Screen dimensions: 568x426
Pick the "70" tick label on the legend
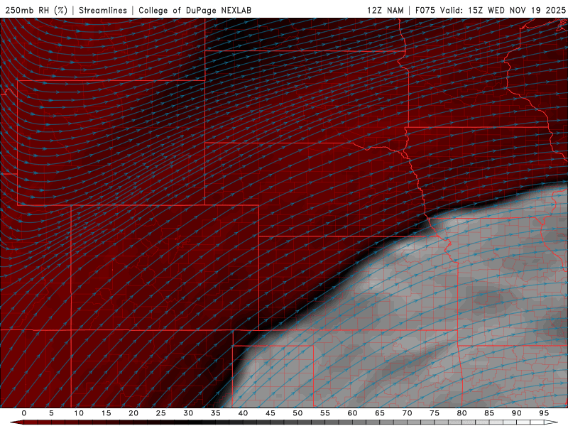407,413
